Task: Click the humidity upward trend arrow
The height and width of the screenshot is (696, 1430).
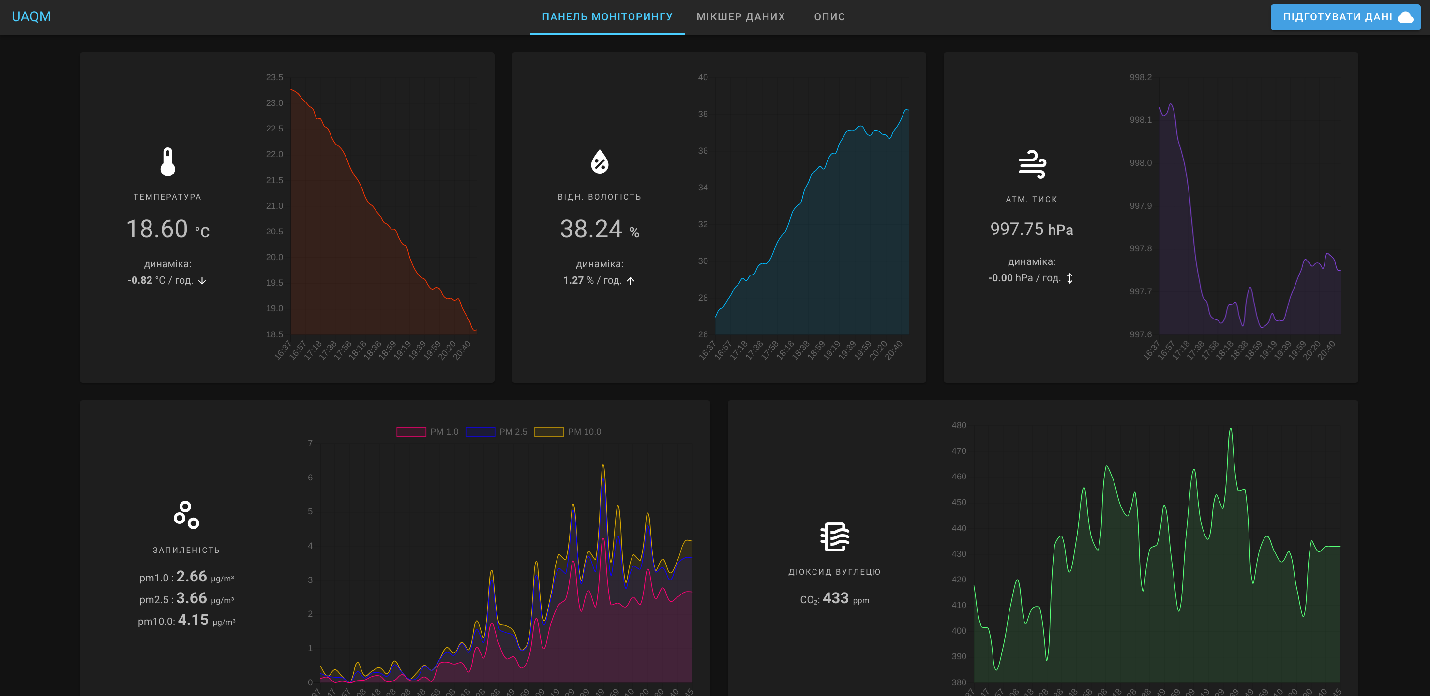Action: [631, 281]
